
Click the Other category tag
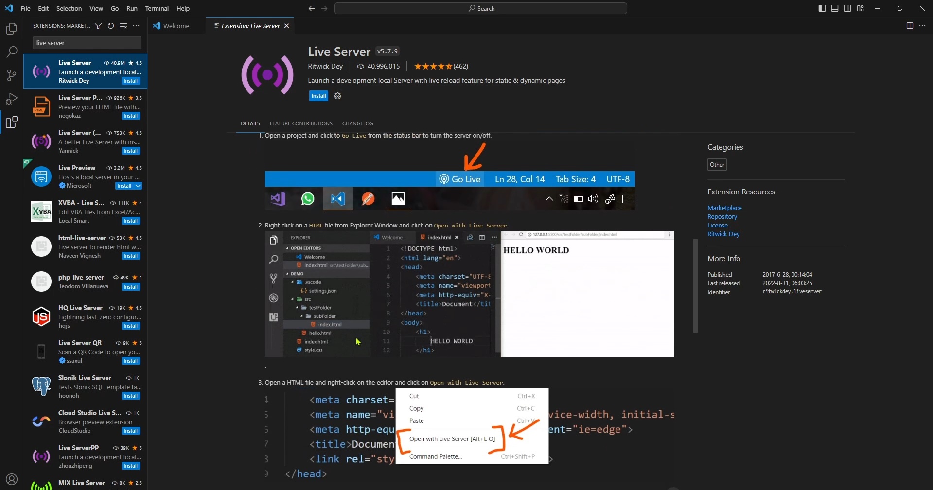tap(717, 165)
